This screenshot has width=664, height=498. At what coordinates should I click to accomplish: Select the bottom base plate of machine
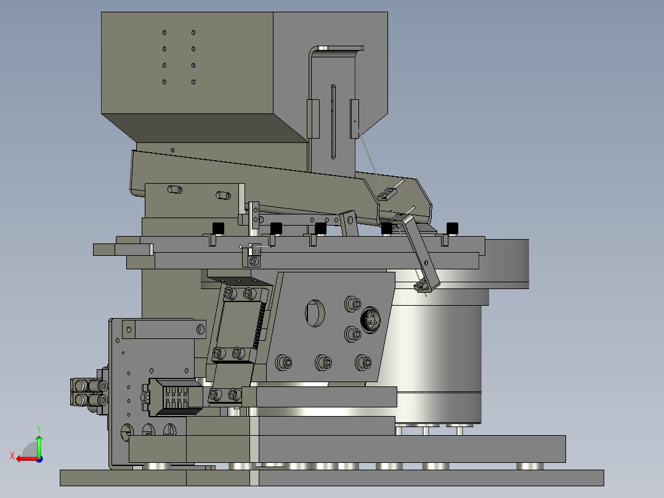tap(331, 478)
